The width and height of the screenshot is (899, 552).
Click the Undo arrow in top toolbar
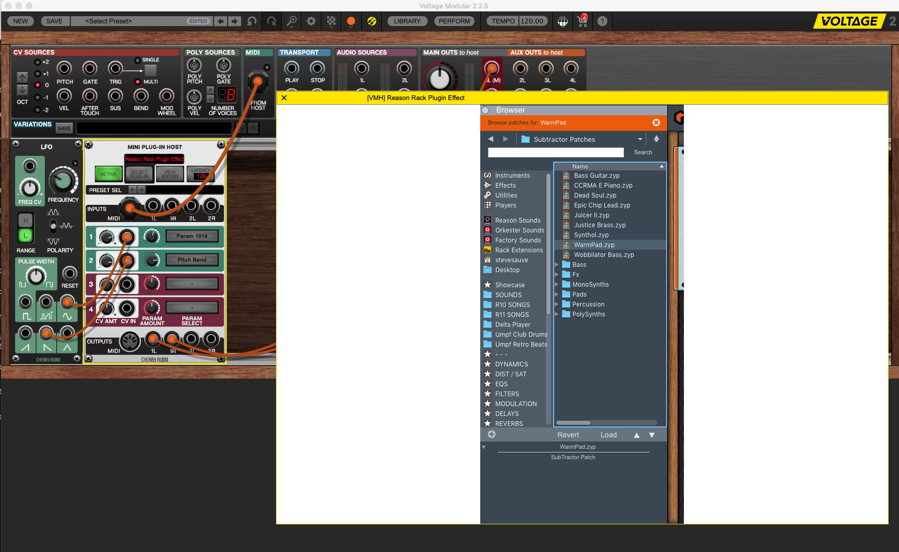[x=252, y=21]
